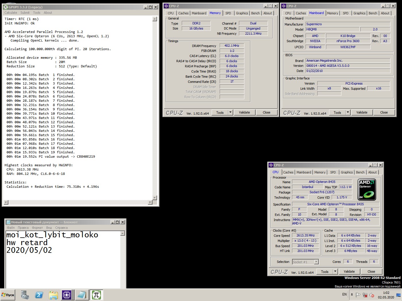Open Action Center flag in tray
The height and width of the screenshot is (301, 402).
click(358, 295)
